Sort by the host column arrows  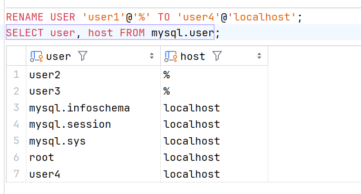click(x=259, y=56)
